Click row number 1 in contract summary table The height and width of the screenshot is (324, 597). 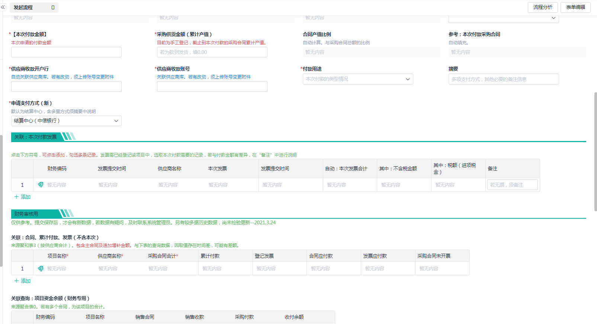(22, 269)
